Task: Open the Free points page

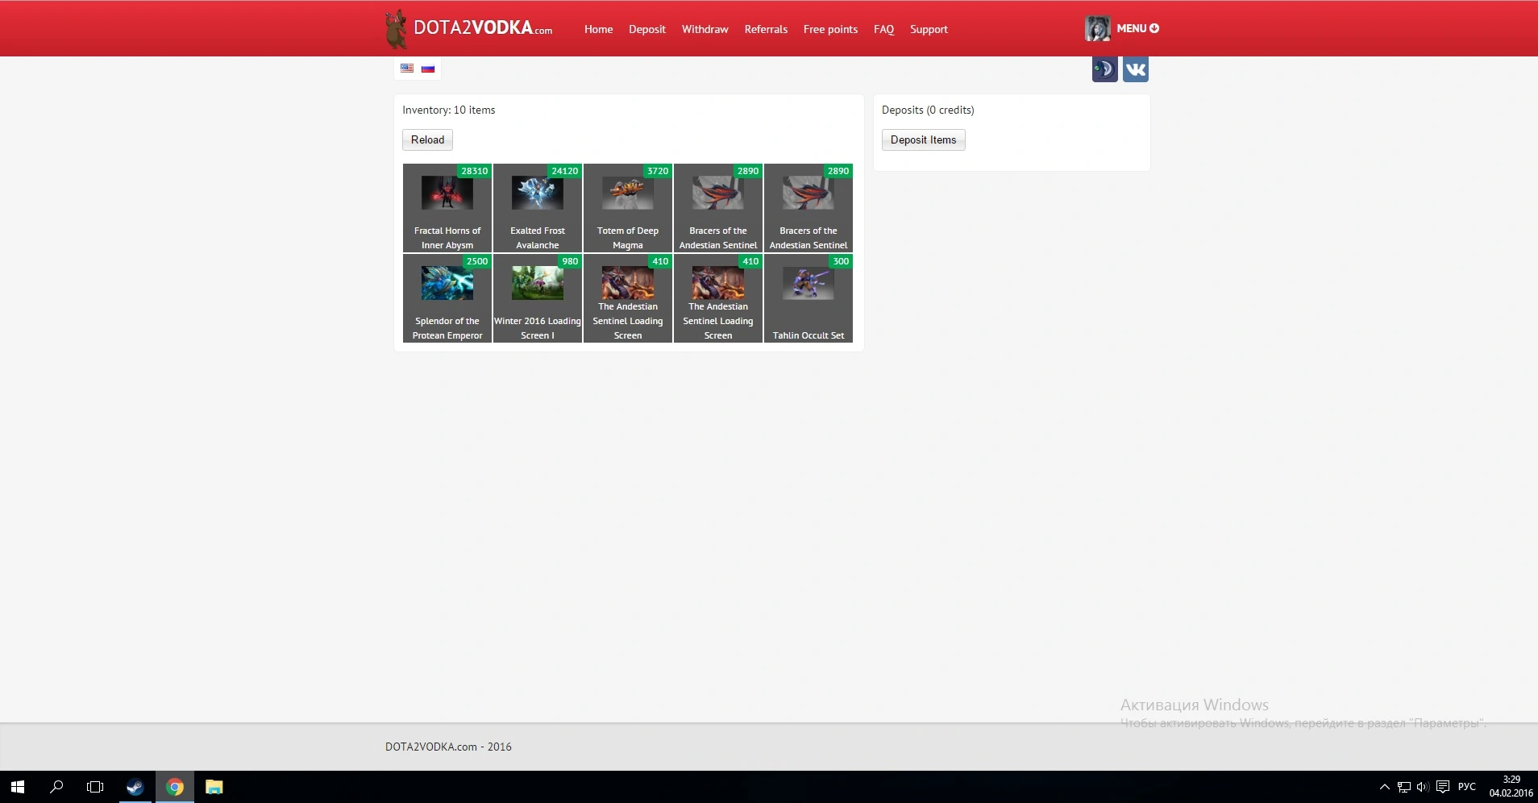Action: pos(830,29)
